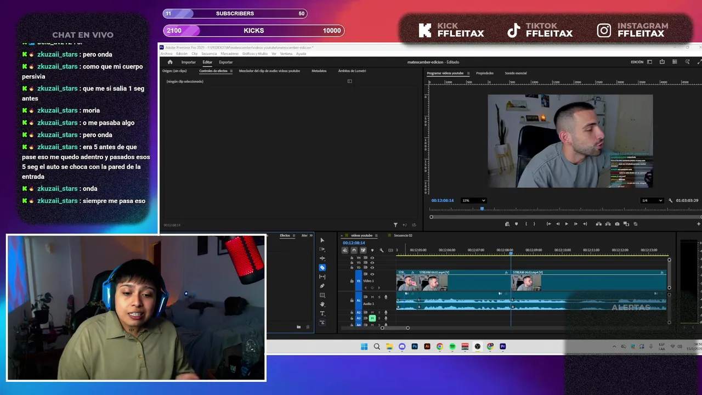Add a marker in timeline header
The image size is (702, 395).
pyautogui.click(x=372, y=250)
